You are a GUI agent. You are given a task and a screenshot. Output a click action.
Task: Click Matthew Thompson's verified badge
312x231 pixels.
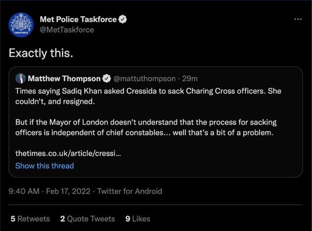tap(106, 79)
